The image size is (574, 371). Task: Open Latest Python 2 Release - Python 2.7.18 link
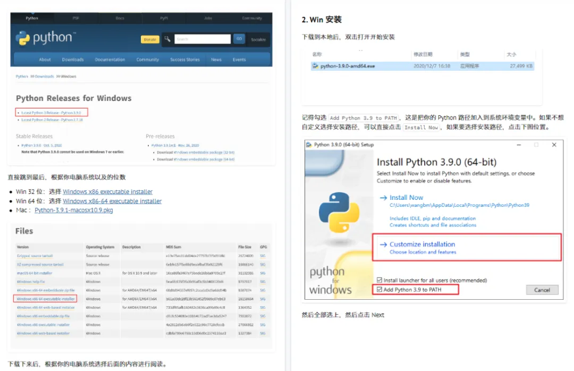[52, 120]
